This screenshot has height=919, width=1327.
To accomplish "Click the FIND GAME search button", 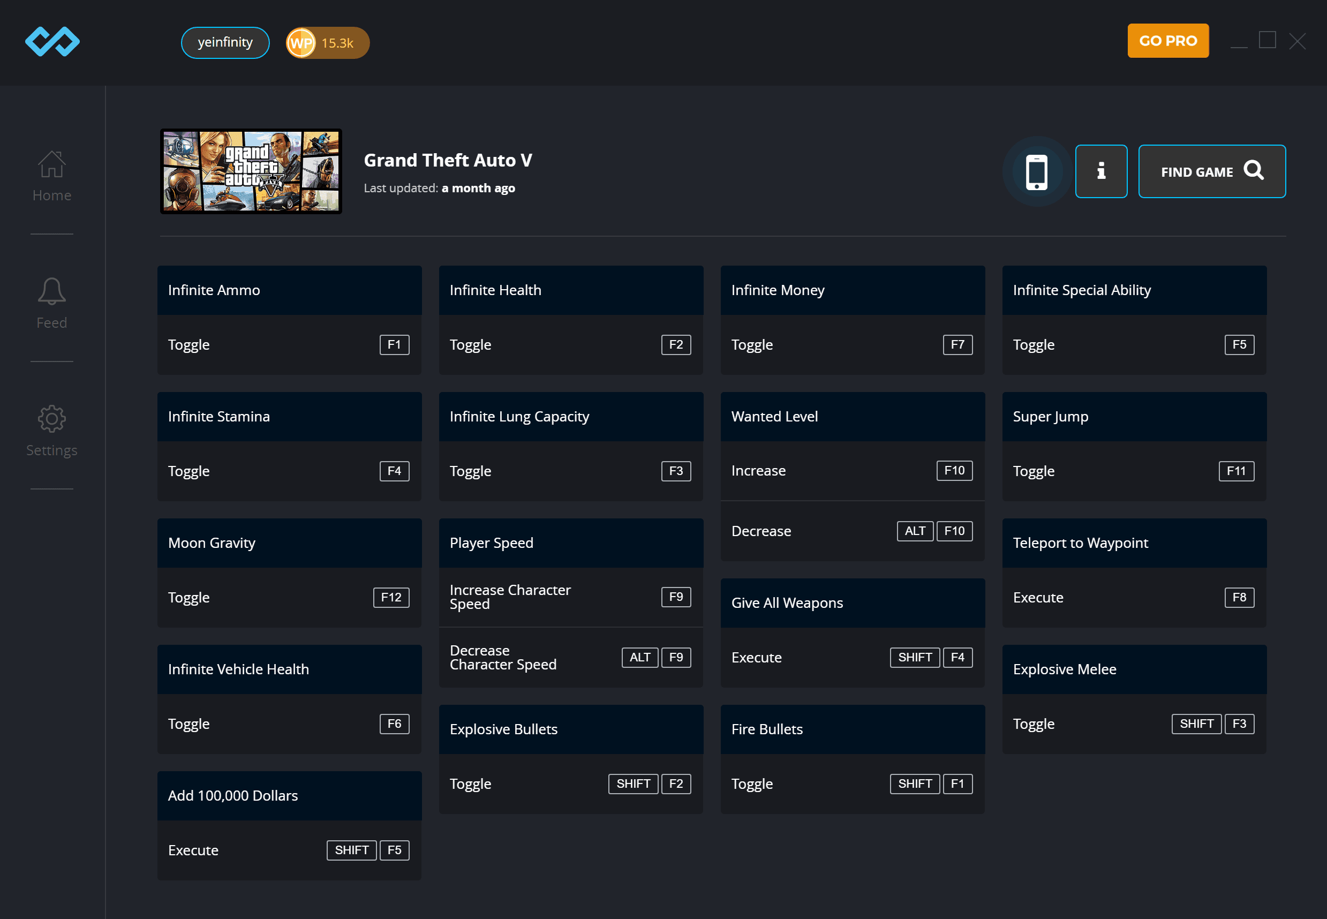I will [x=1212, y=171].
